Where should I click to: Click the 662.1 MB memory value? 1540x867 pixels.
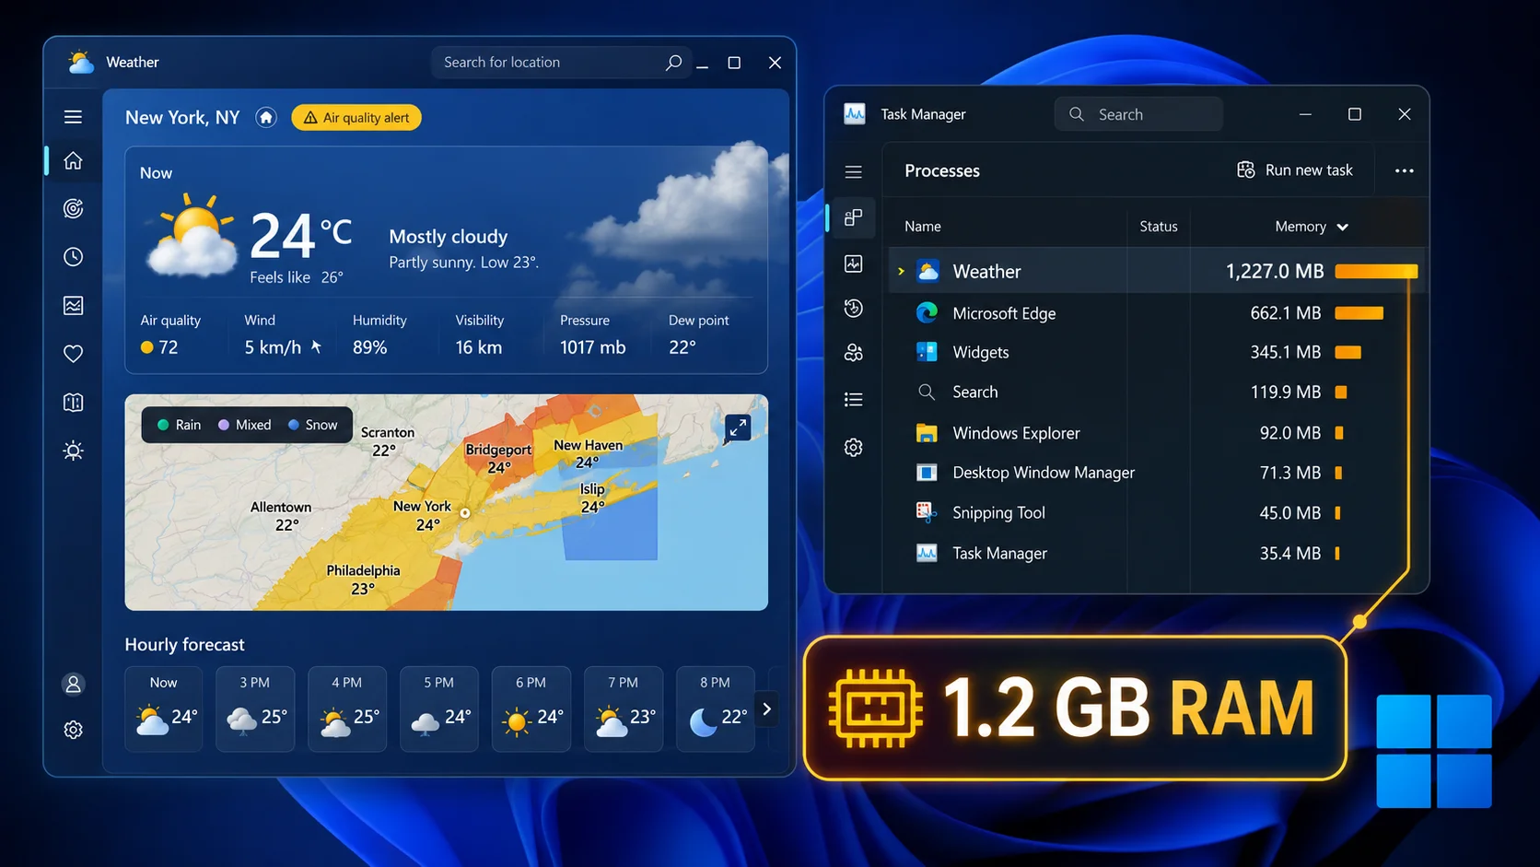tap(1286, 313)
